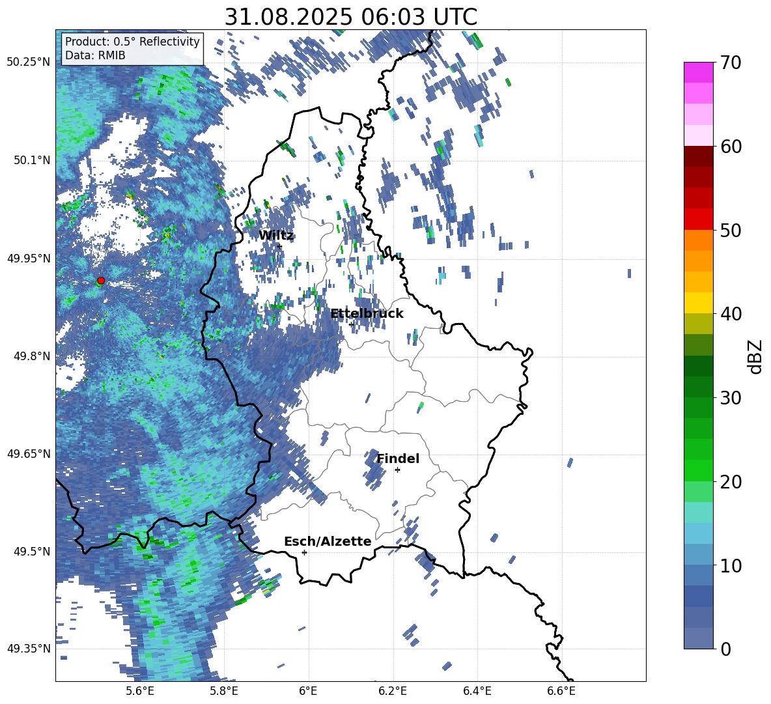Click the latitude label 49.5°N
Screen dimensions: 771x704
click(32, 552)
